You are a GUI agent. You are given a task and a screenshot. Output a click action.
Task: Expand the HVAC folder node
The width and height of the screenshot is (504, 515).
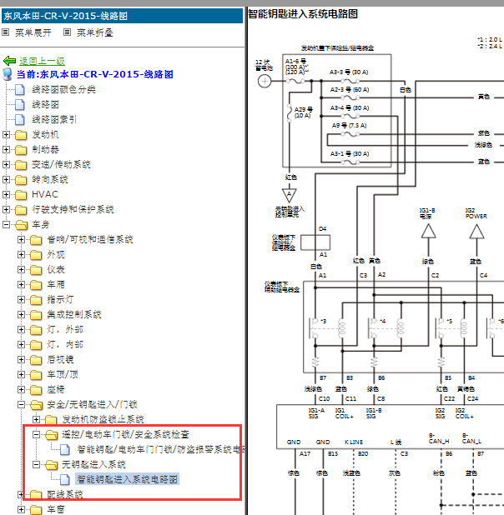[6, 194]
